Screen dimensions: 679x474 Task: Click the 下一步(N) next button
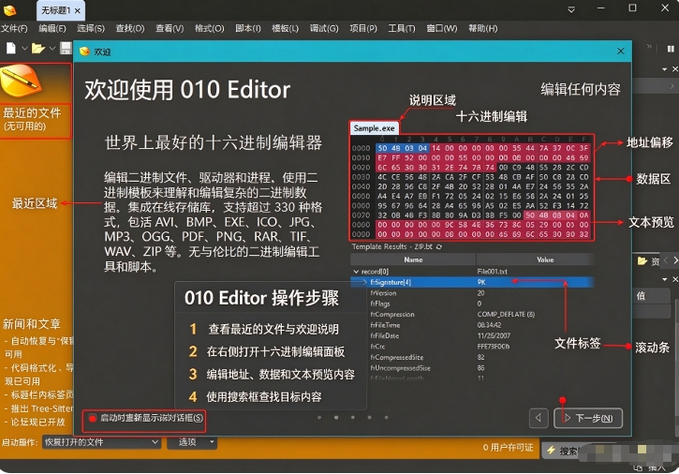tap(588, 418)
